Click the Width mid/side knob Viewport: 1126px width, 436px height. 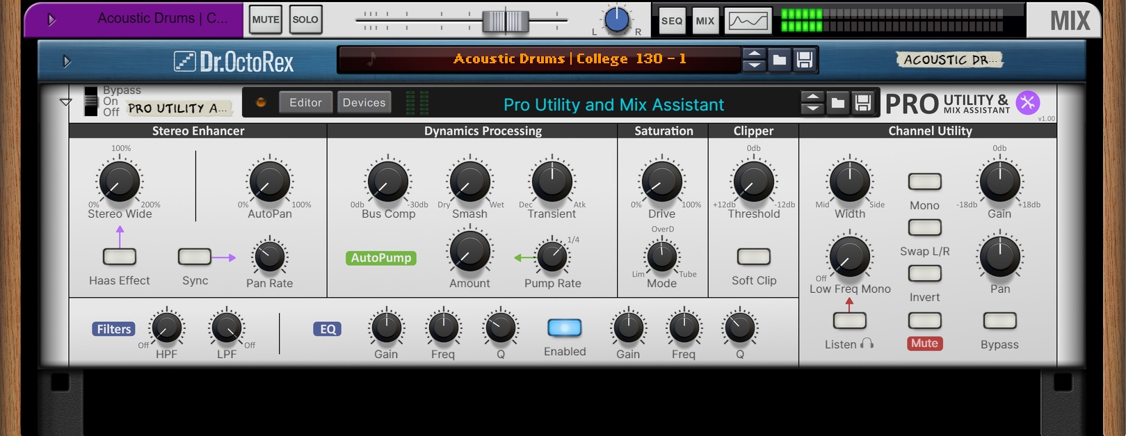coord(850,181)
